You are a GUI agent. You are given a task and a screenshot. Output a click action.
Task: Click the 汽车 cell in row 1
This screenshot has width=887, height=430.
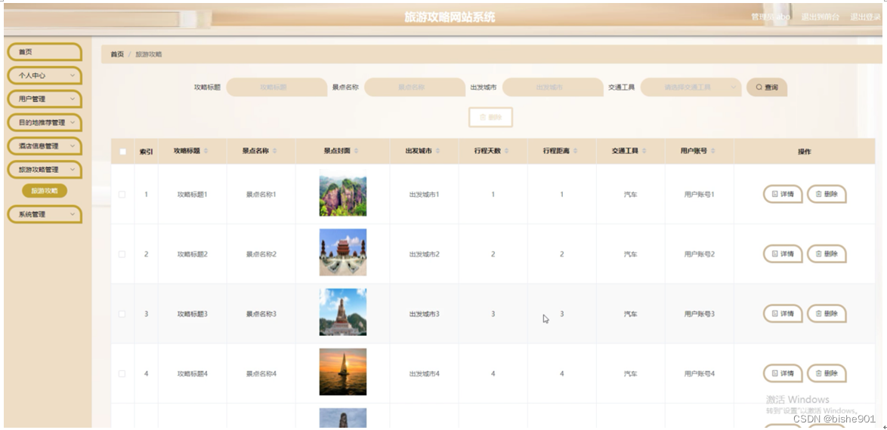pyautogui.click(x=631, y=195)
